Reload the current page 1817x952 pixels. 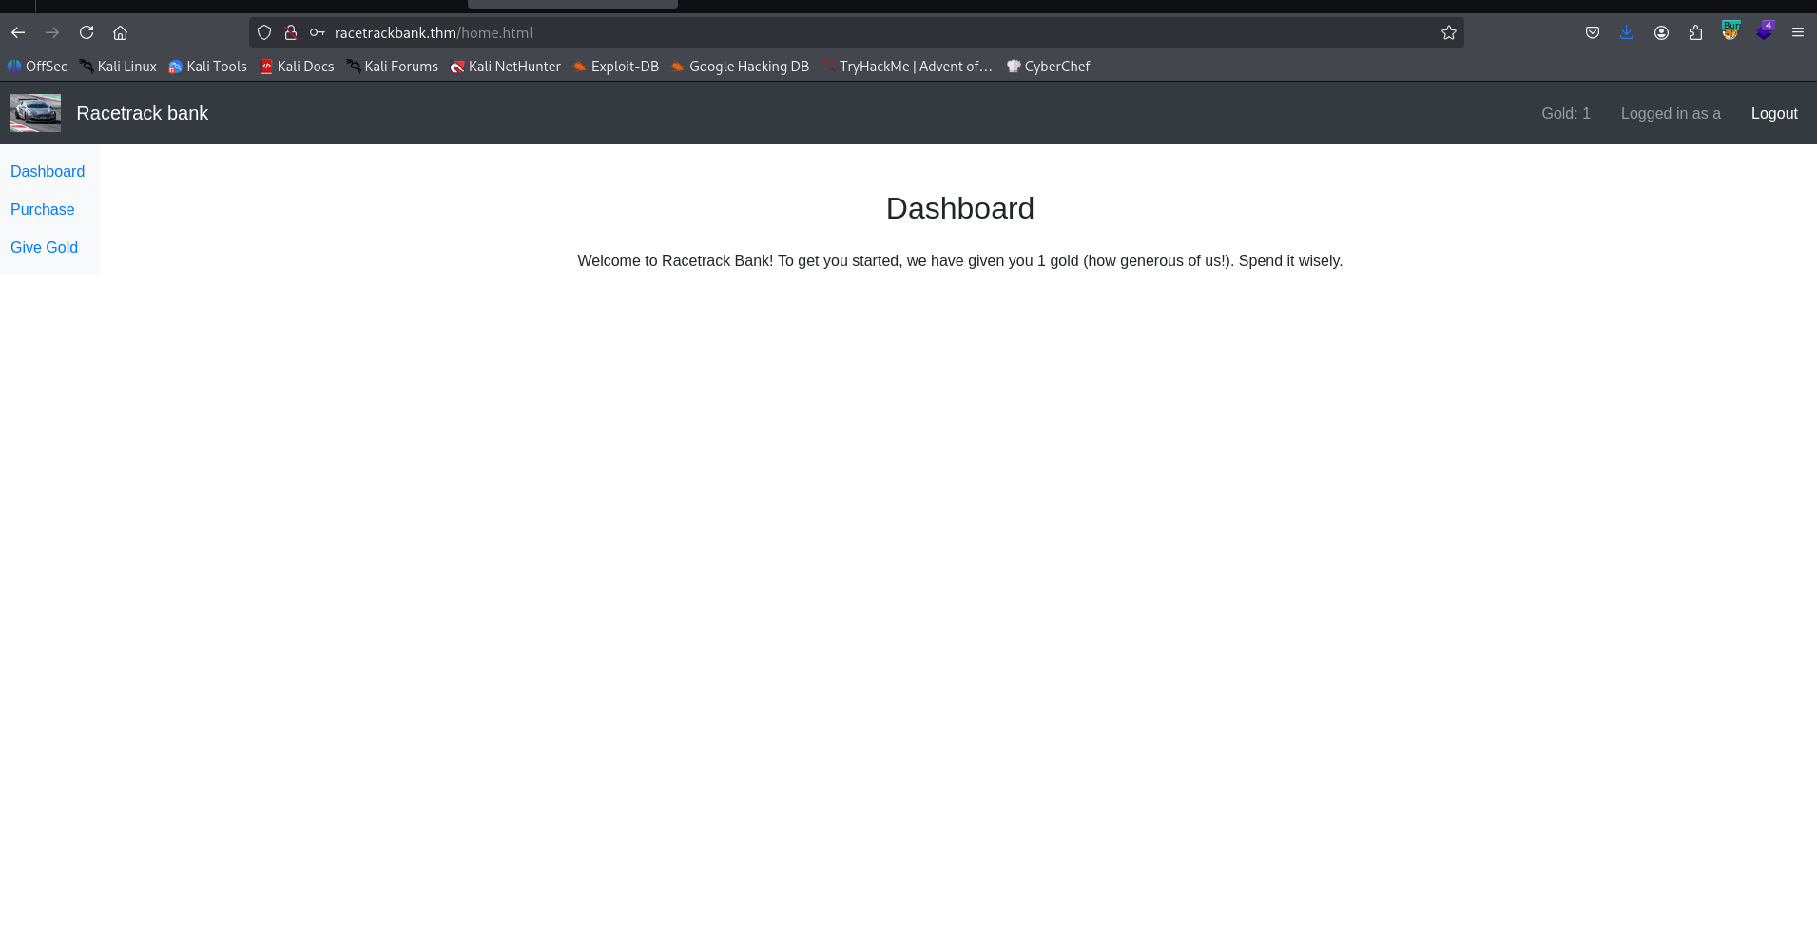click(x=87, y=32)
